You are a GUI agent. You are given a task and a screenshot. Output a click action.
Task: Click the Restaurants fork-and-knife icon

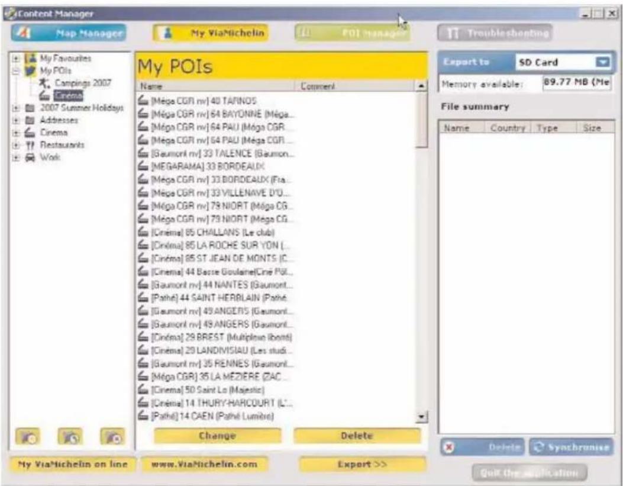[x=30, y=145]
